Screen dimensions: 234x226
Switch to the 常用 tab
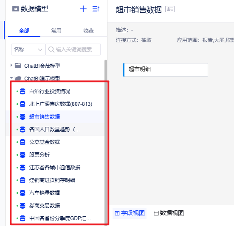(x=56, y=31)
